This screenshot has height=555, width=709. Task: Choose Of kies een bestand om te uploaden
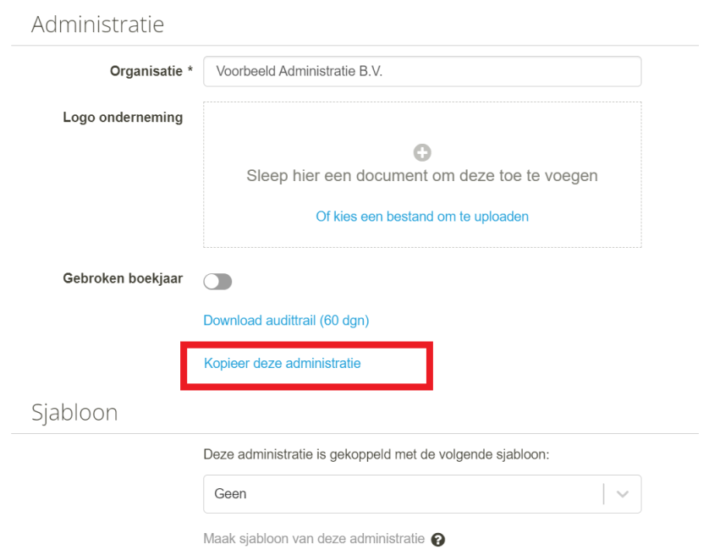click(x=422, y=217)
